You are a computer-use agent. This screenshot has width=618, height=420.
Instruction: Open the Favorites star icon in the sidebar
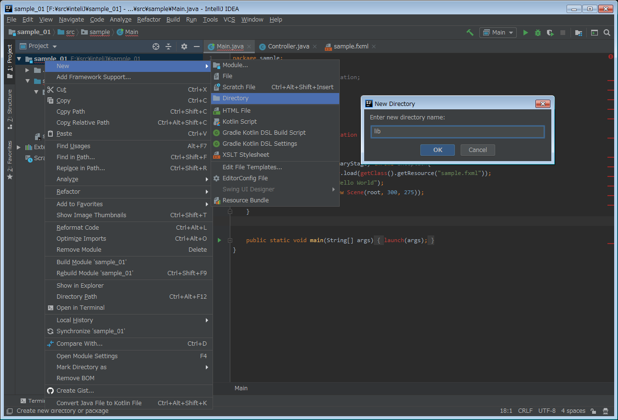10,176
